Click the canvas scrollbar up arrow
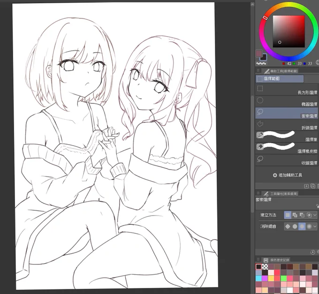Image resolution: width=319 pixels, height=294 pixels. (252, 4)
